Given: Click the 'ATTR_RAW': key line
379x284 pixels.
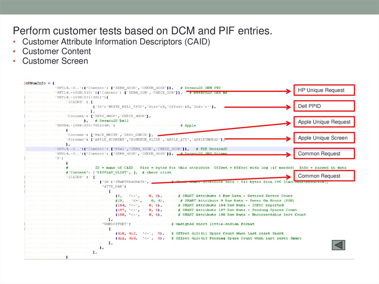Looking at the screenshot, I should 114,187.
